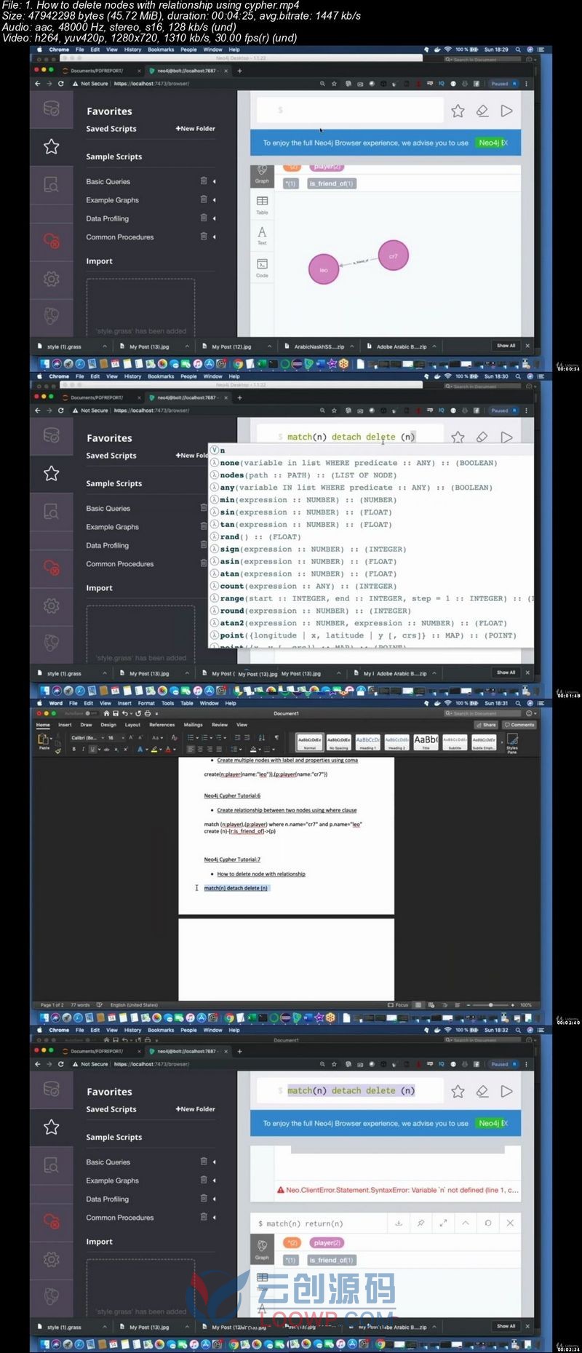Switch to Table view in leo–cr7 graph frame
This screenshot has height=1353, width=582.
pos(262,205)
